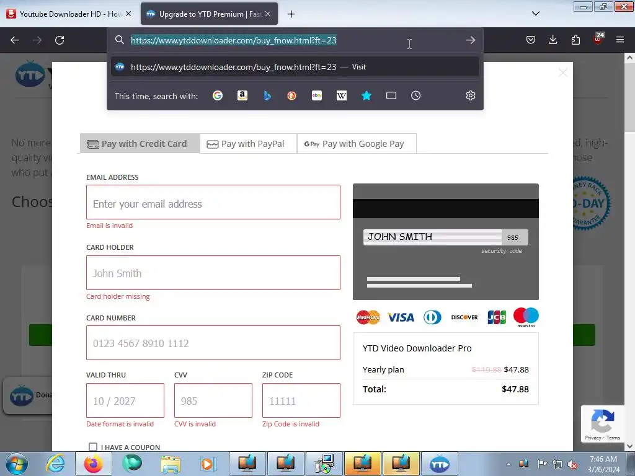Screen dimensions: 635x476
Task: Reload the current page
Action: point(60,40)
